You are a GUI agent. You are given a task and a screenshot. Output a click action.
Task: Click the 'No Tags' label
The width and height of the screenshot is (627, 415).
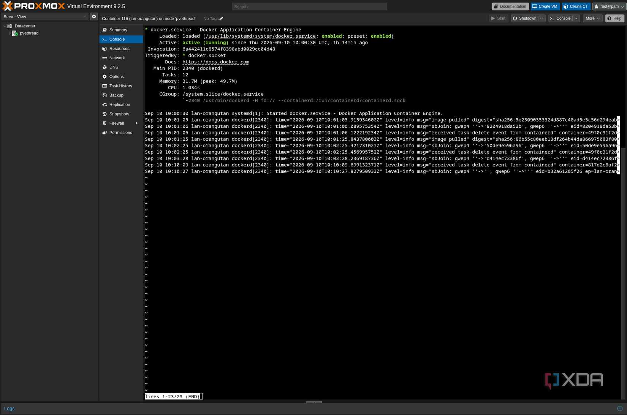tap(211, 19)
